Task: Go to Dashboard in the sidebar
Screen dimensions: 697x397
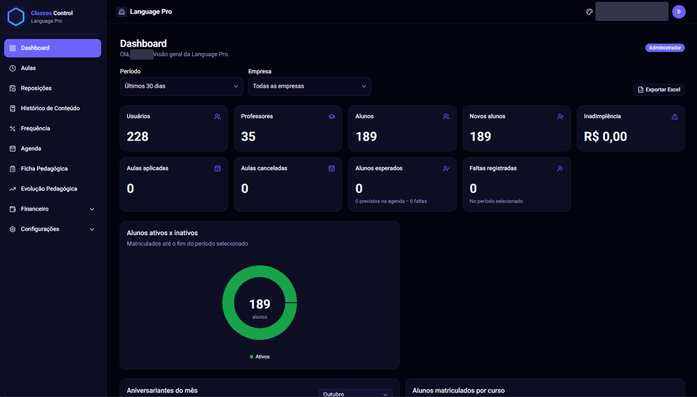Action: click(x=53, y=48)
